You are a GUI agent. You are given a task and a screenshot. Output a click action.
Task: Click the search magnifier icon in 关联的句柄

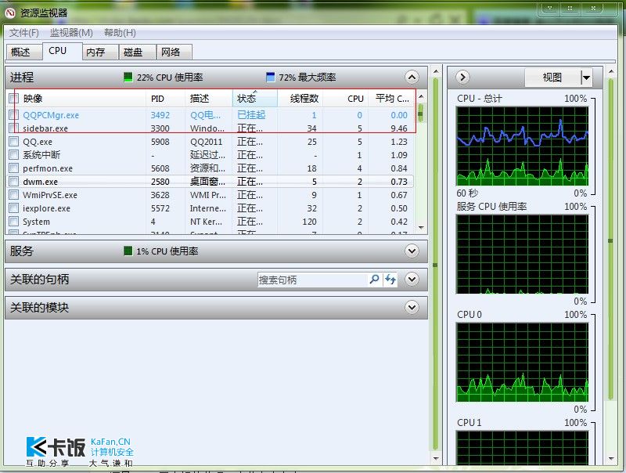[x=374, y=279]
